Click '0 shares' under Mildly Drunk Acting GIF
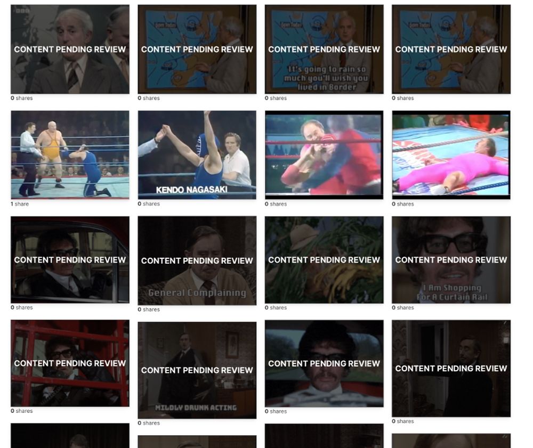This screenshot has width=533, height=448. [149, 423]
